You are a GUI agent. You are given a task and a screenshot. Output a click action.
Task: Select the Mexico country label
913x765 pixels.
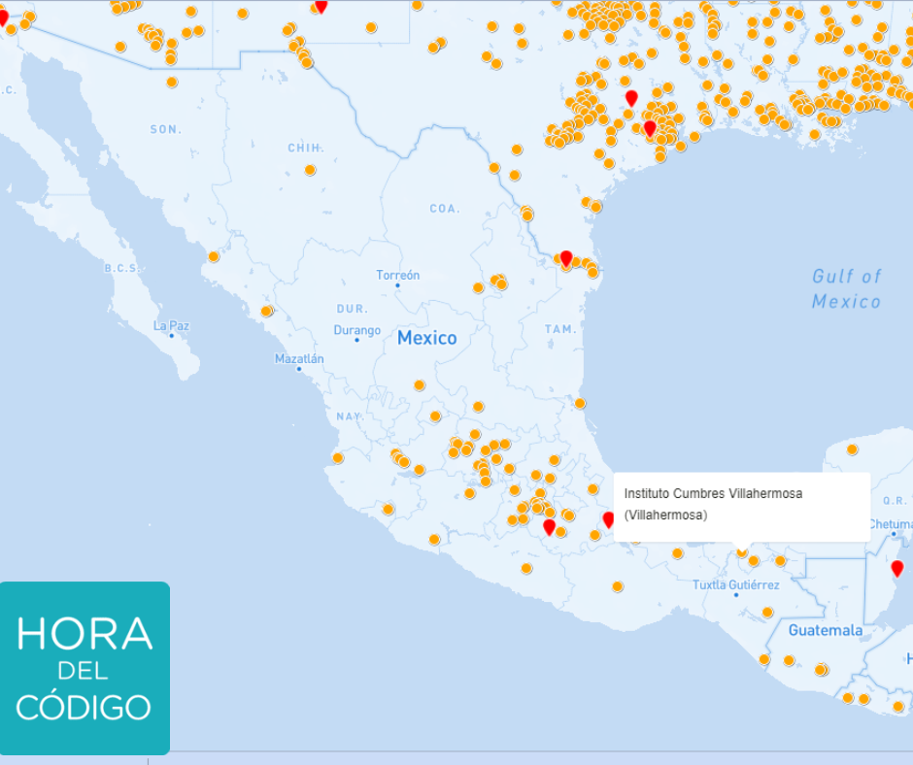426,338
